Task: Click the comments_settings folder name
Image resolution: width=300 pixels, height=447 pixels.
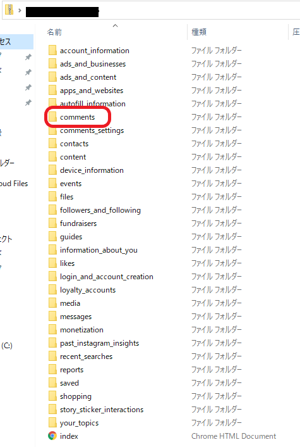Action: pos(92,130)
